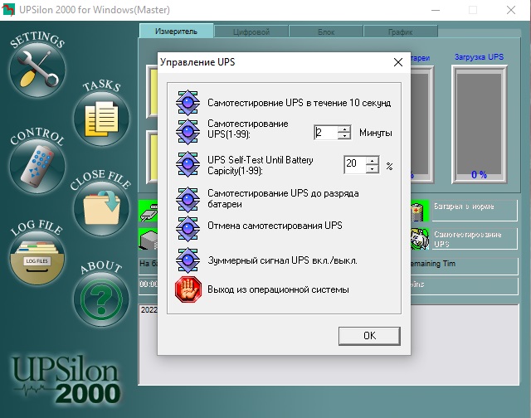Decrease the battery capacity percent spinner
The image size is (531, 418).
[x=373, y=168]
